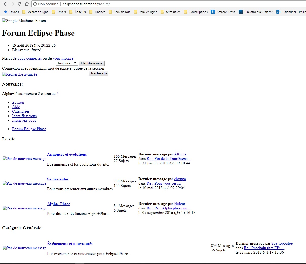This screenshot has height=264, width=306.
Task: Reload the page with refresh icon
Action: [19, 4]
